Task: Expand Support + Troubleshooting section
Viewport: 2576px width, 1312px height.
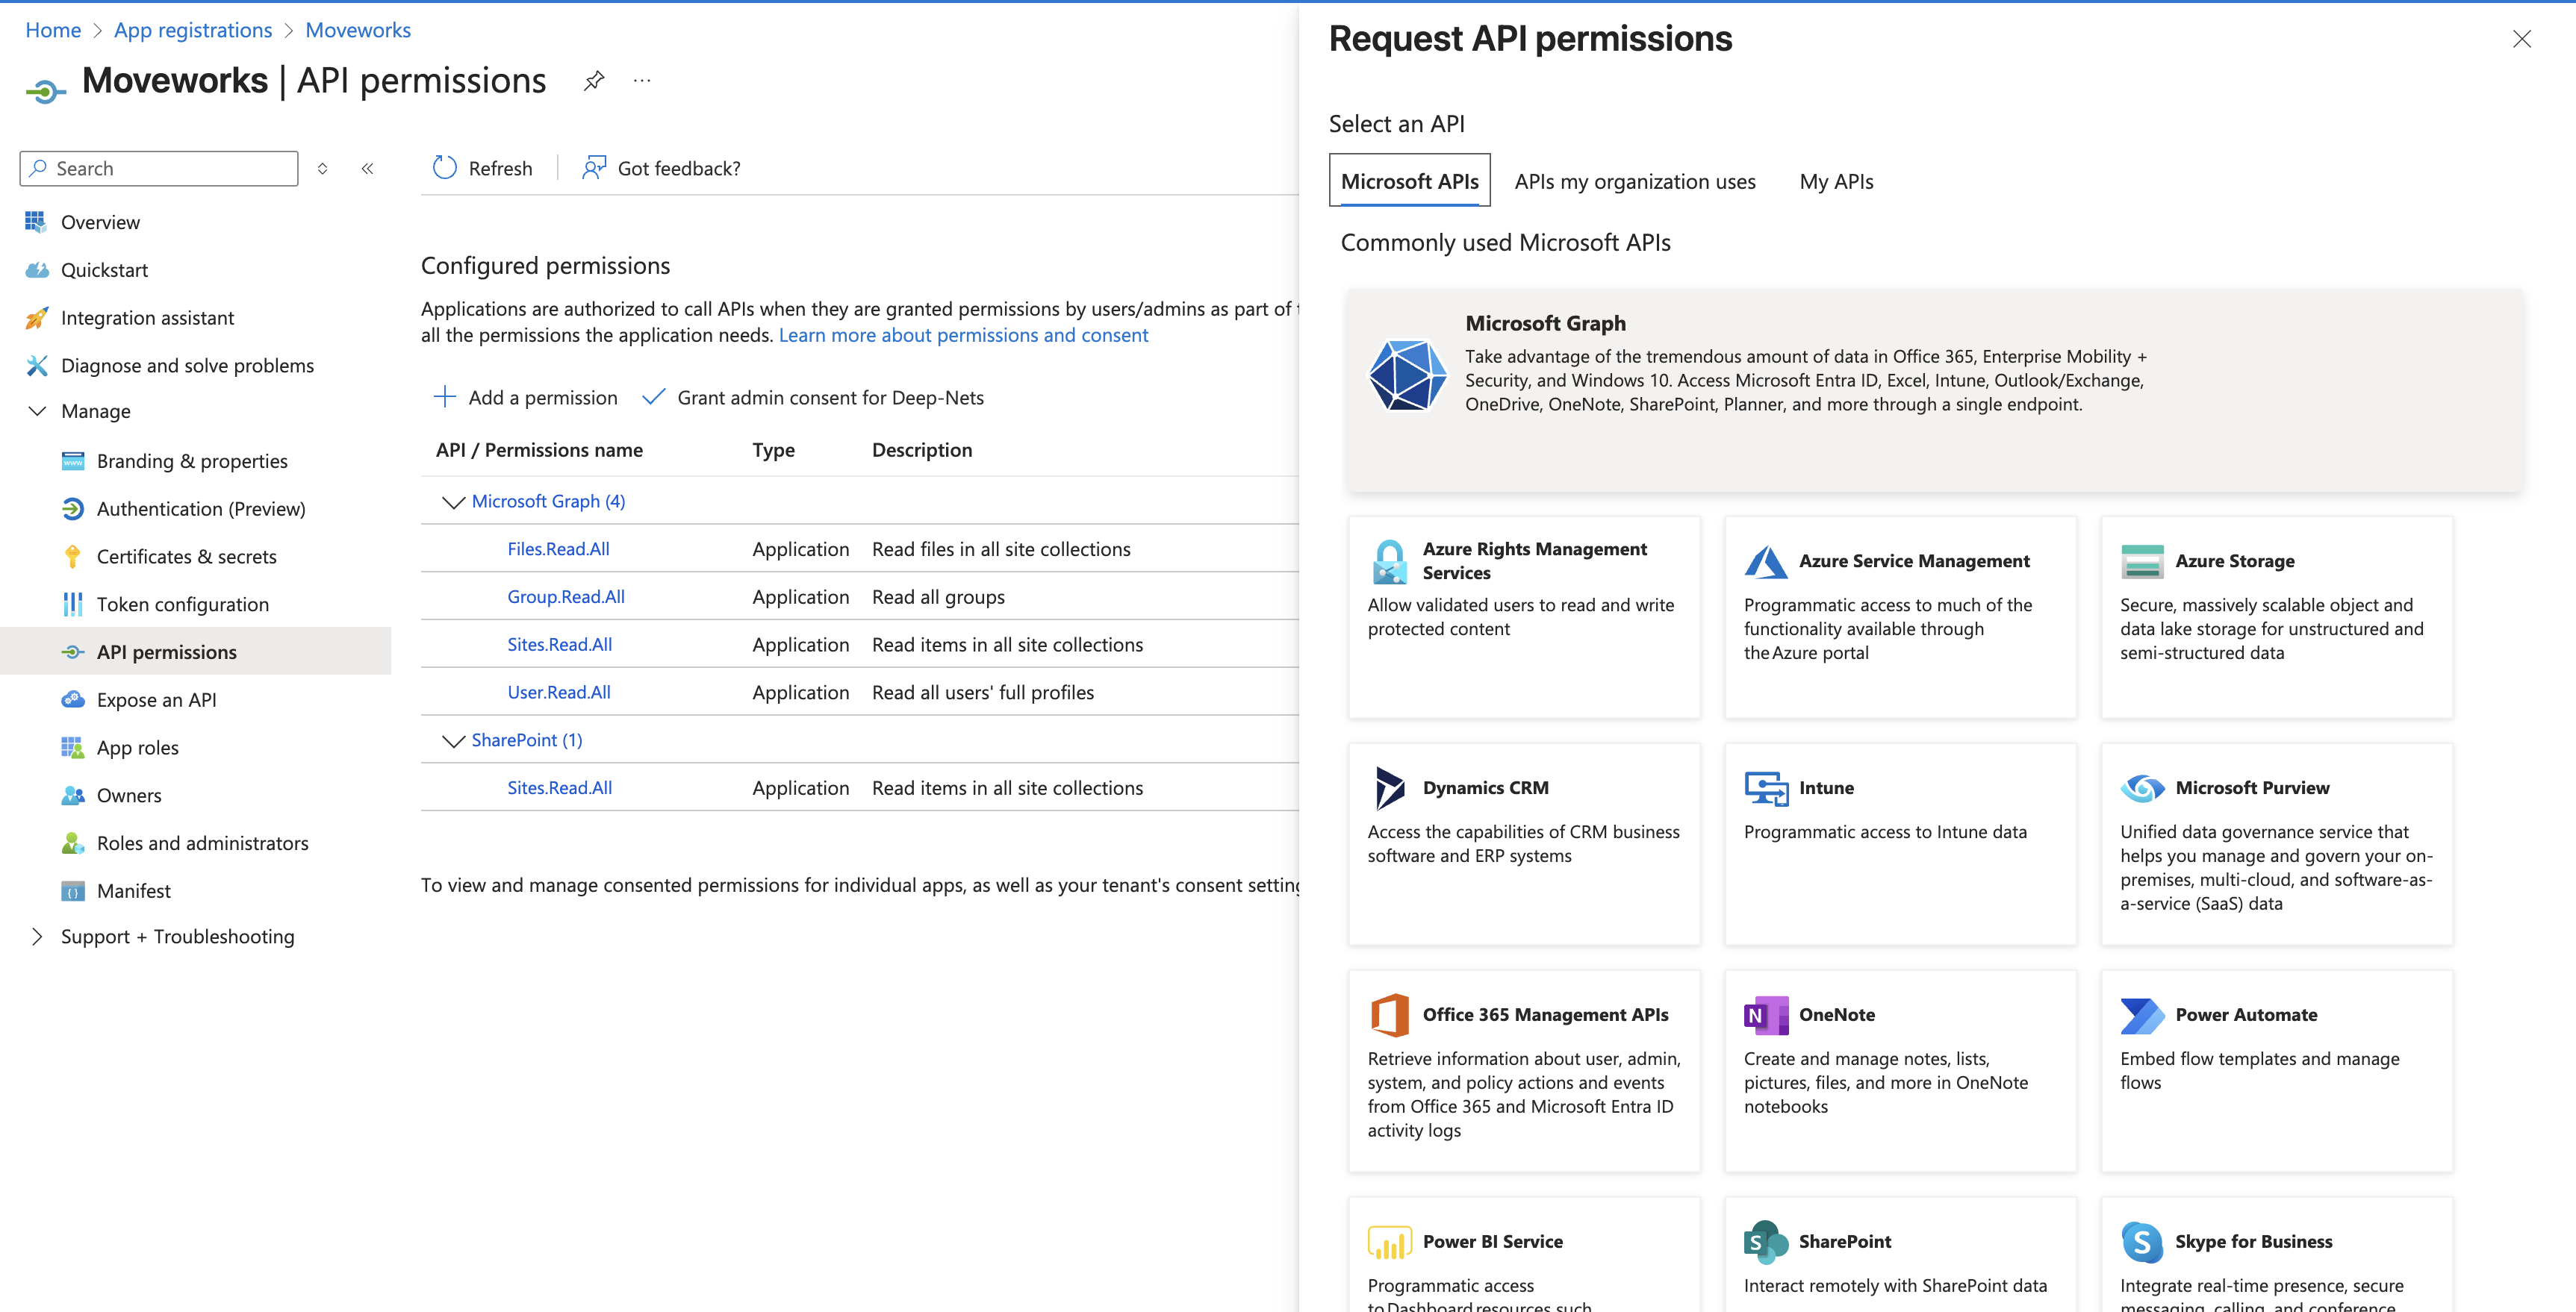Action: click(x=38, y=937)
